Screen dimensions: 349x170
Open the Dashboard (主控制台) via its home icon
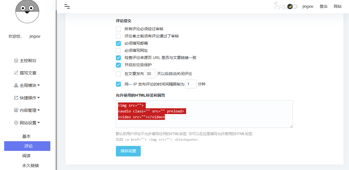pyautogui.click(x=16, y=60)
